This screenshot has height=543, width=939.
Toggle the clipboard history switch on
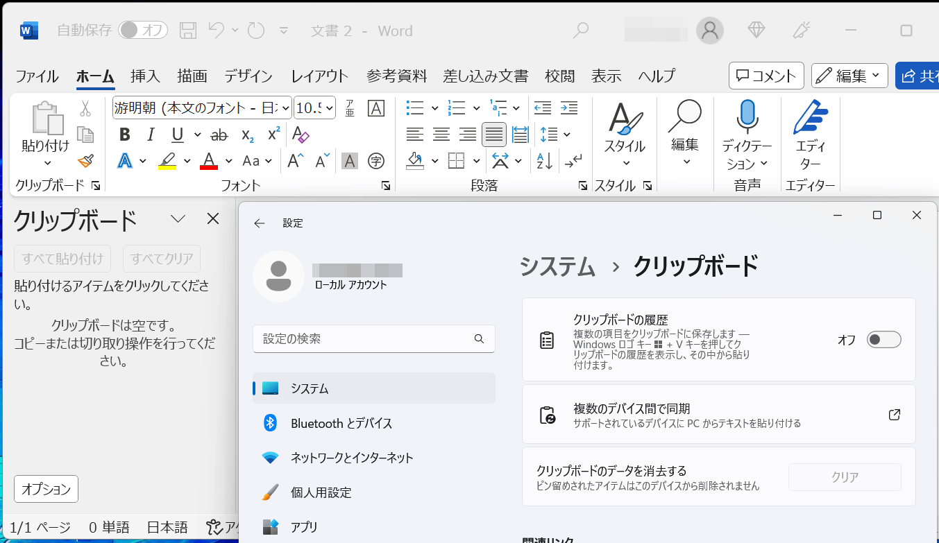pos(884,340)
